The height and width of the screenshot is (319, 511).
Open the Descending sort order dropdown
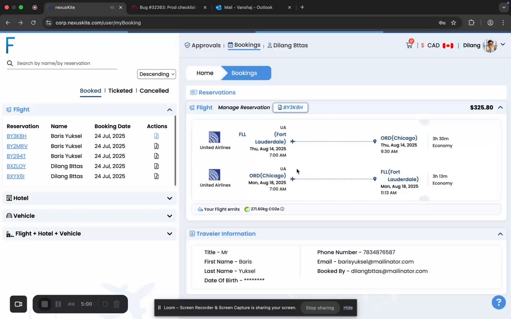156,74
